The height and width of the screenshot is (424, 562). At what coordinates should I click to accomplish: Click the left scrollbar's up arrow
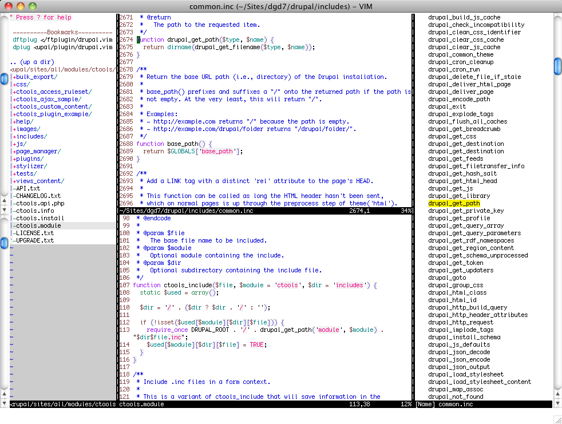click(x=4, y=394)
